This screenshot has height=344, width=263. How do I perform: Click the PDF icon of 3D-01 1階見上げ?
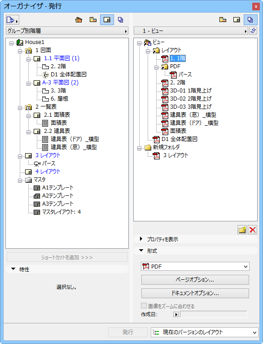point(165,91)
